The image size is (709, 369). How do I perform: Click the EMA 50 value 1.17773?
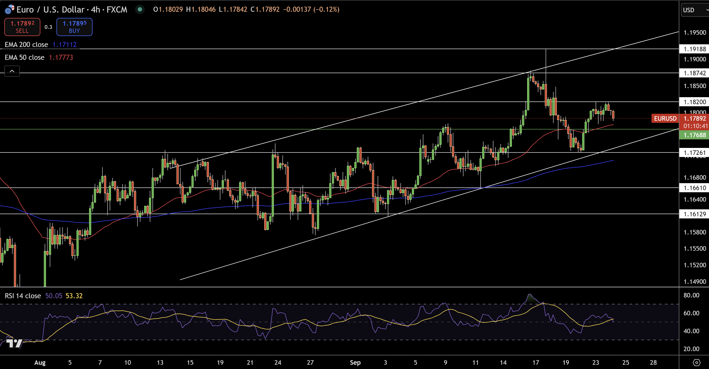(x=61, y=57)
